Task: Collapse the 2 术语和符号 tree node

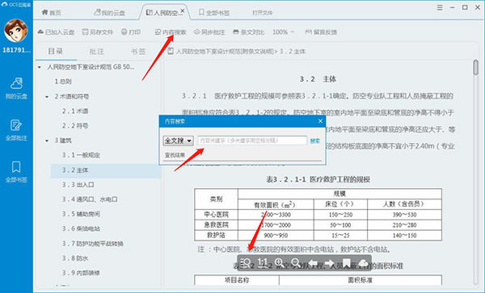Action: (47, 97)
